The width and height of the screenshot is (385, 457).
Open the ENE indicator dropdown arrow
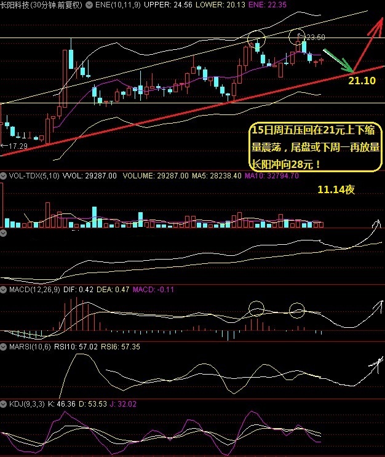click(x=89, y=5)
